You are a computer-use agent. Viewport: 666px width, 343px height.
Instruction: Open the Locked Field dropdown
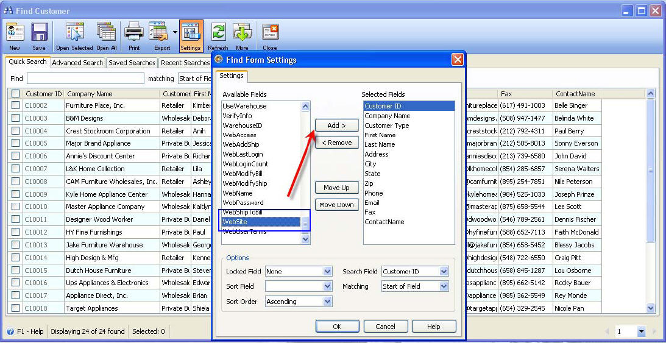pyautogui.click(x=327, y=272)
